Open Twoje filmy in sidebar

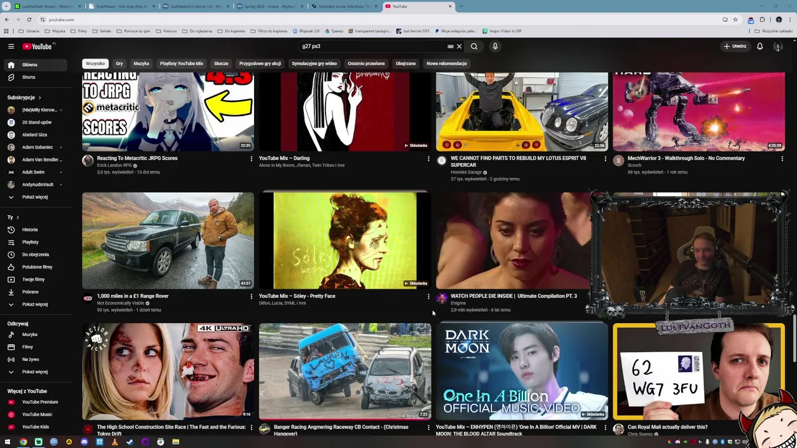[36, 279]
